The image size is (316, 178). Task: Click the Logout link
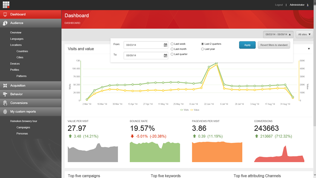point(279,5)
